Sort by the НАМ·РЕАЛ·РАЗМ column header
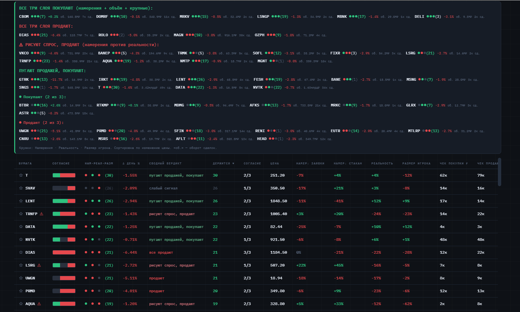520x312 pixels. (99, 163)
